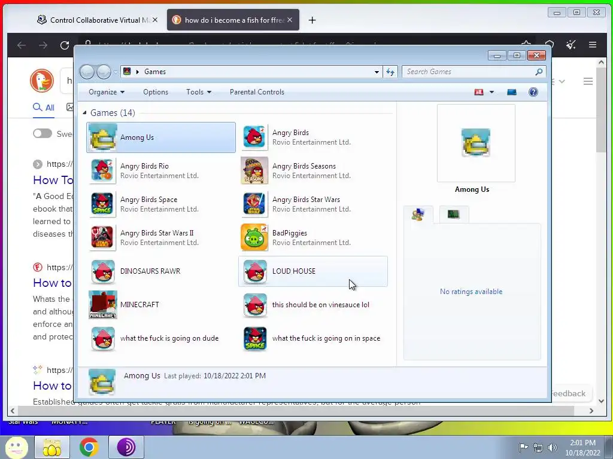
Task: Select 'going on in space' game icon
Action: pos(255,338)
